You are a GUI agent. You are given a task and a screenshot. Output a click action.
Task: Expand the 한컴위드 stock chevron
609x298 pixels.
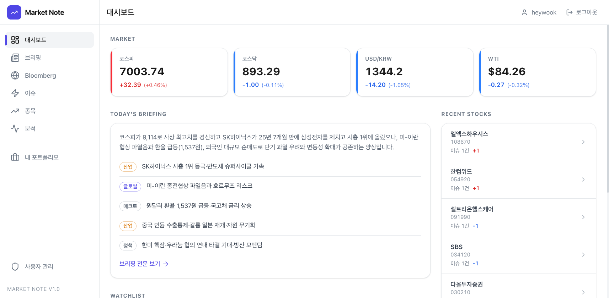point(583,180)
